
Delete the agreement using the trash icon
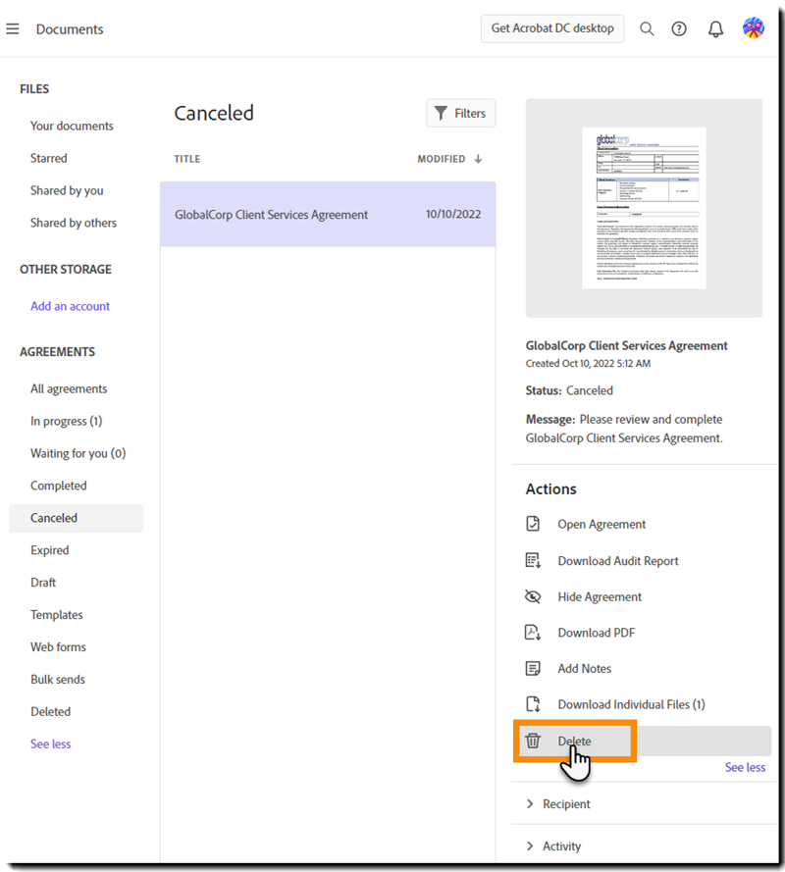(533, 741)
